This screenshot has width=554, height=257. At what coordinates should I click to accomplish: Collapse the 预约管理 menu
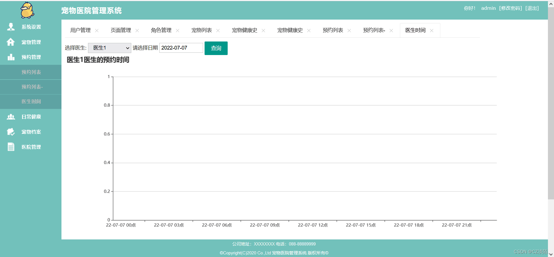tap(31, 57)
